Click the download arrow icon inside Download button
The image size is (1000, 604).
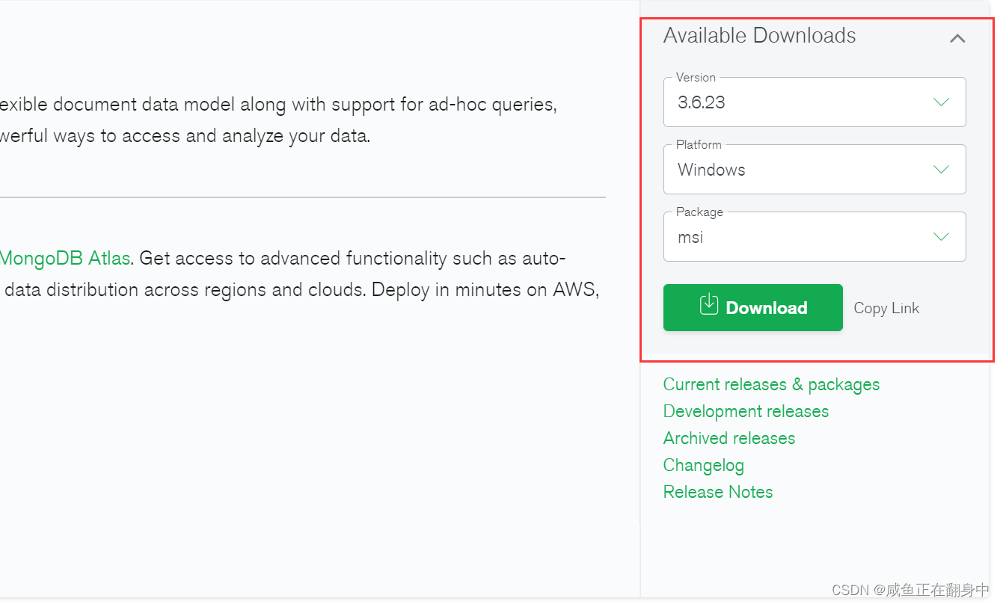point(708,306)
